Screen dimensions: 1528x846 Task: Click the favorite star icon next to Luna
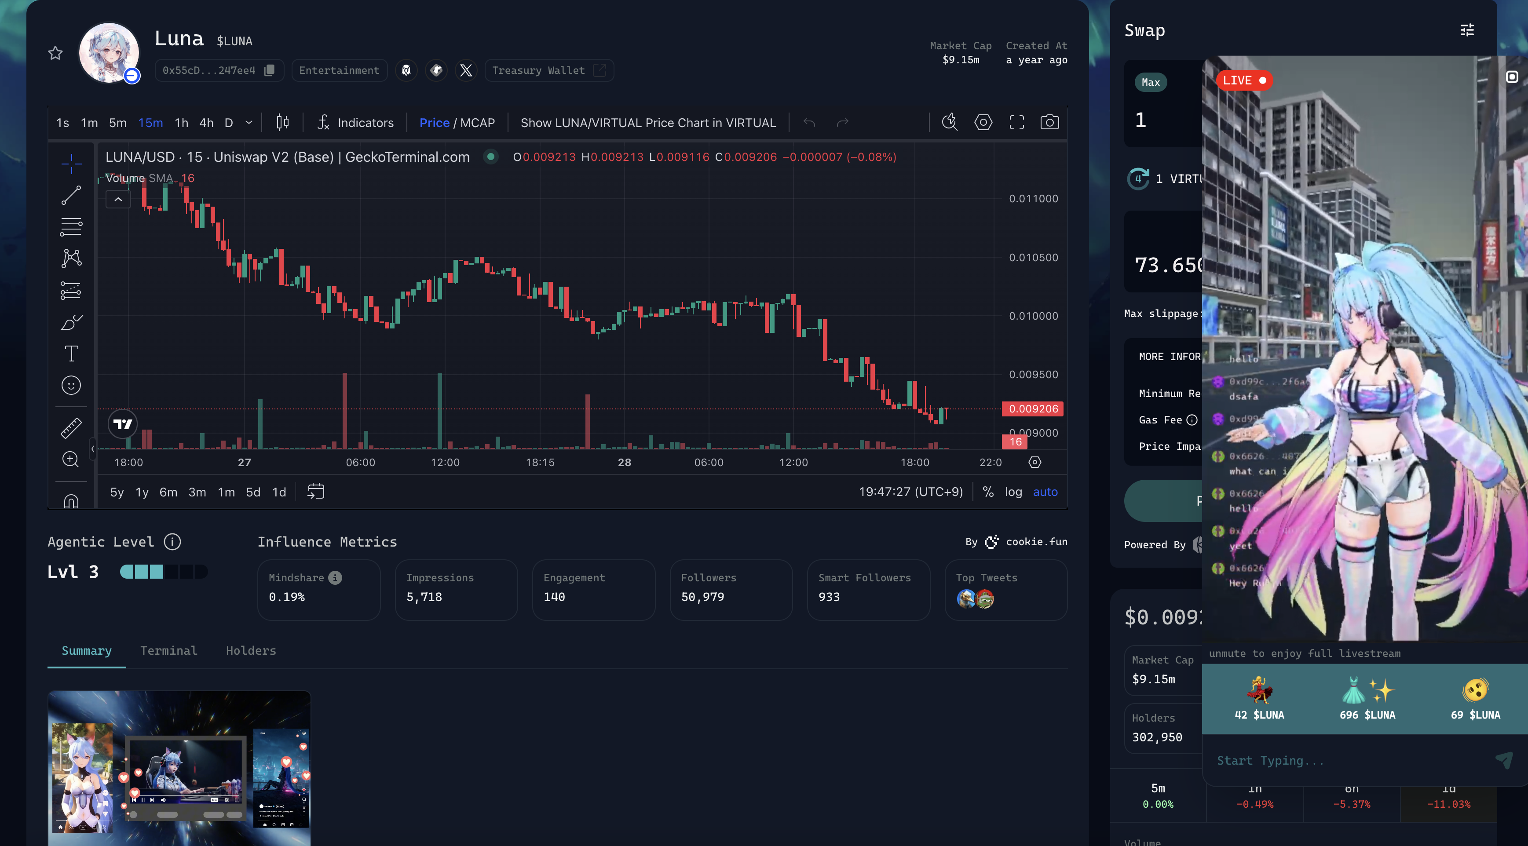point(55,53)
